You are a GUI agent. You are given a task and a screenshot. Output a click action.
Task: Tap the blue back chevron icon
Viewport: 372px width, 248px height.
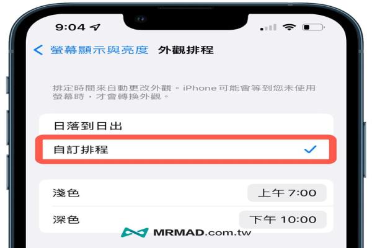coord(38,50)
